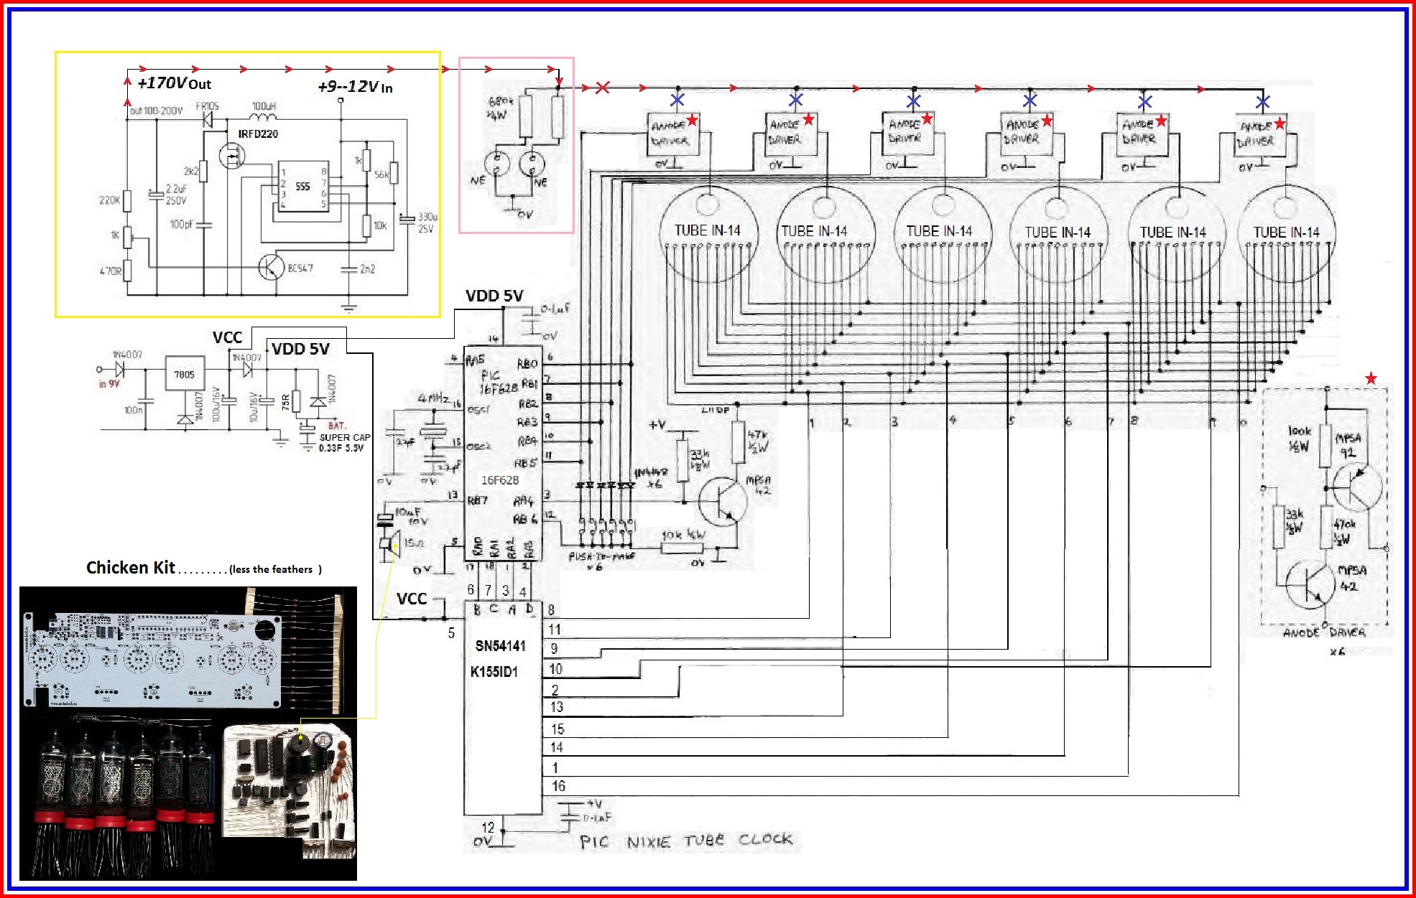The width and height of the screenshot is (1416, 898).
Task: Click the +9--12V In label
Action: pos(356,87)
